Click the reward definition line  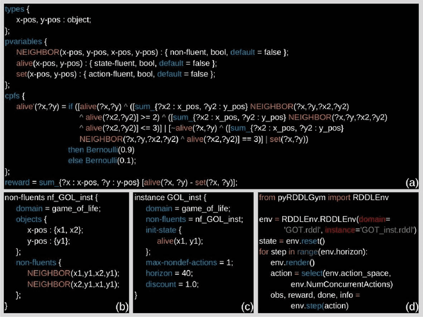120,182
